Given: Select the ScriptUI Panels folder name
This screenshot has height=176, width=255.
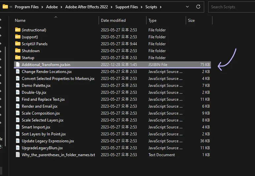Looking at the screenshot, I should [x=35, y=44].
